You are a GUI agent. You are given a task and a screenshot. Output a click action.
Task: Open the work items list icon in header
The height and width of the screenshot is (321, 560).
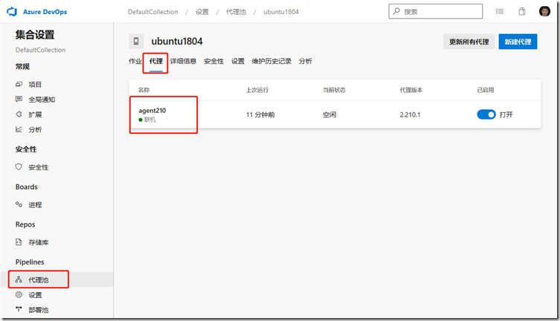[500, 12]
